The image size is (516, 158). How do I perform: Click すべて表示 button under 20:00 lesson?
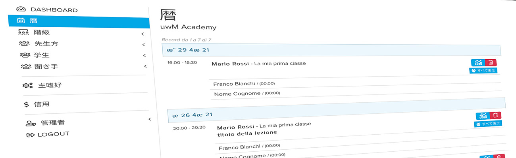488,124
